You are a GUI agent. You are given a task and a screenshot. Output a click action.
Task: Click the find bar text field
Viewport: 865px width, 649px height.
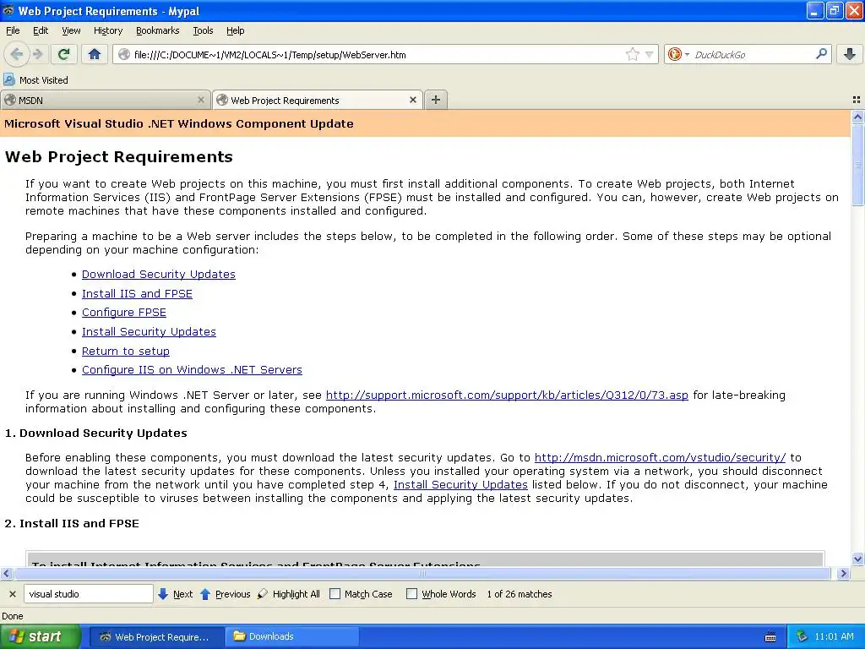88,594
